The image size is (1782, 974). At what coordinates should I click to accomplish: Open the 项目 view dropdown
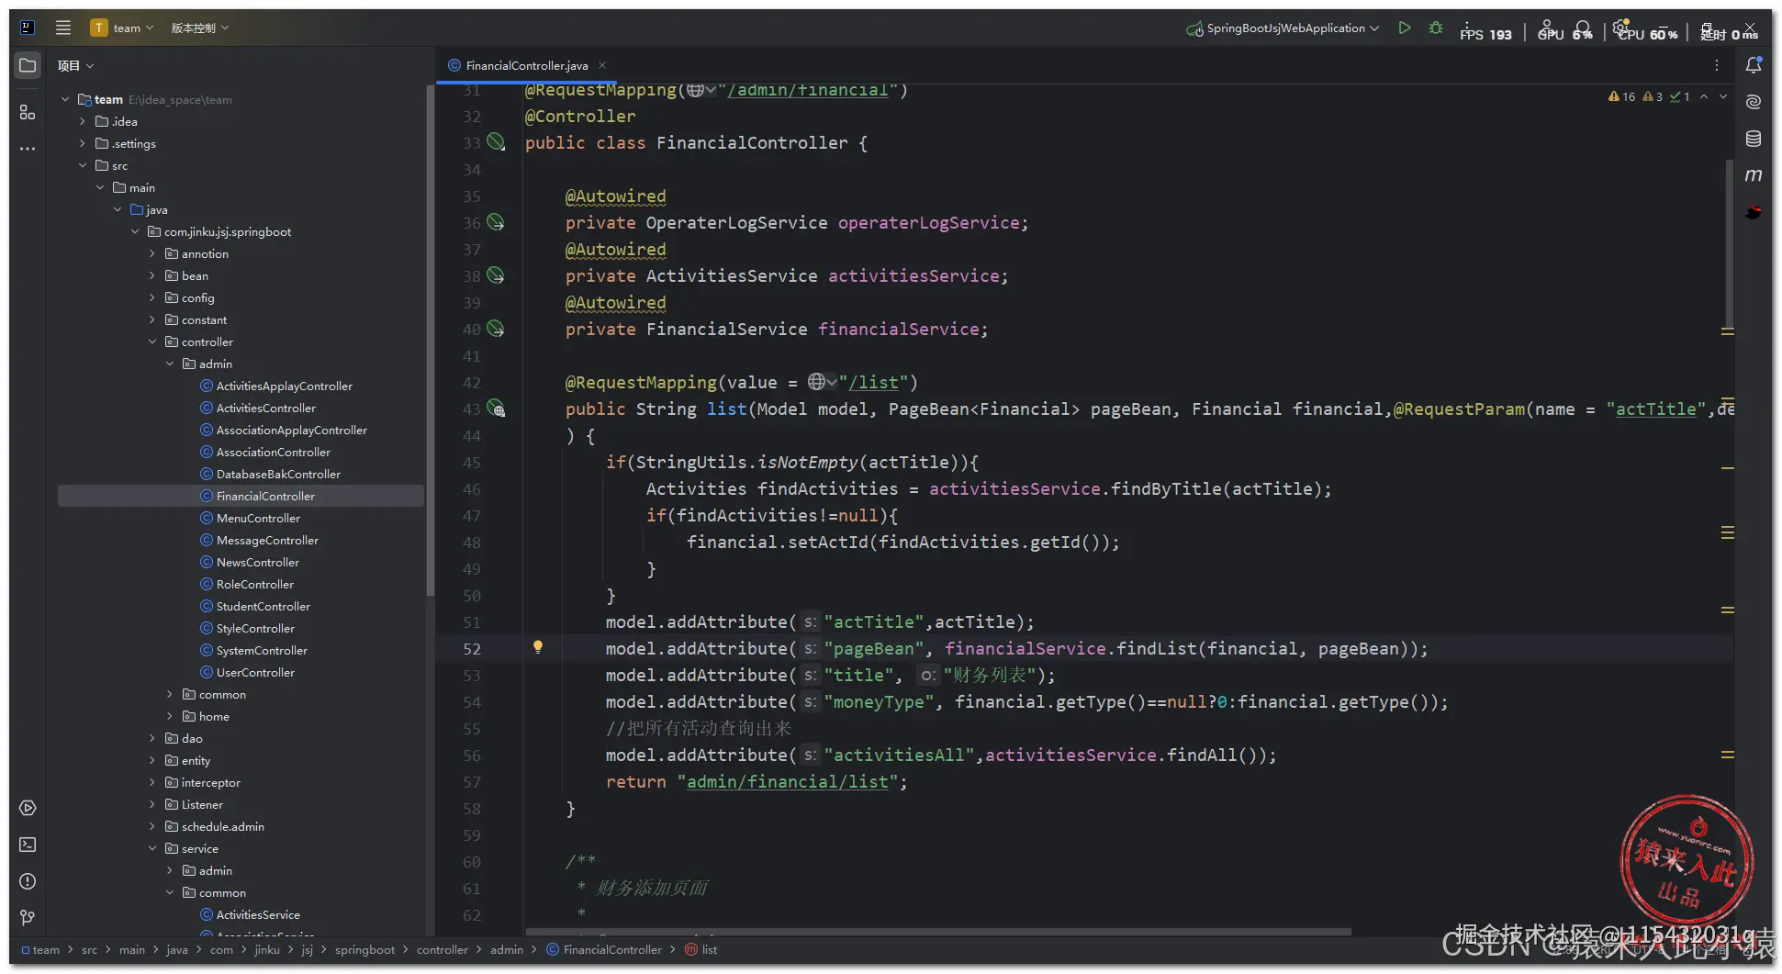click(x=75, y=65)
